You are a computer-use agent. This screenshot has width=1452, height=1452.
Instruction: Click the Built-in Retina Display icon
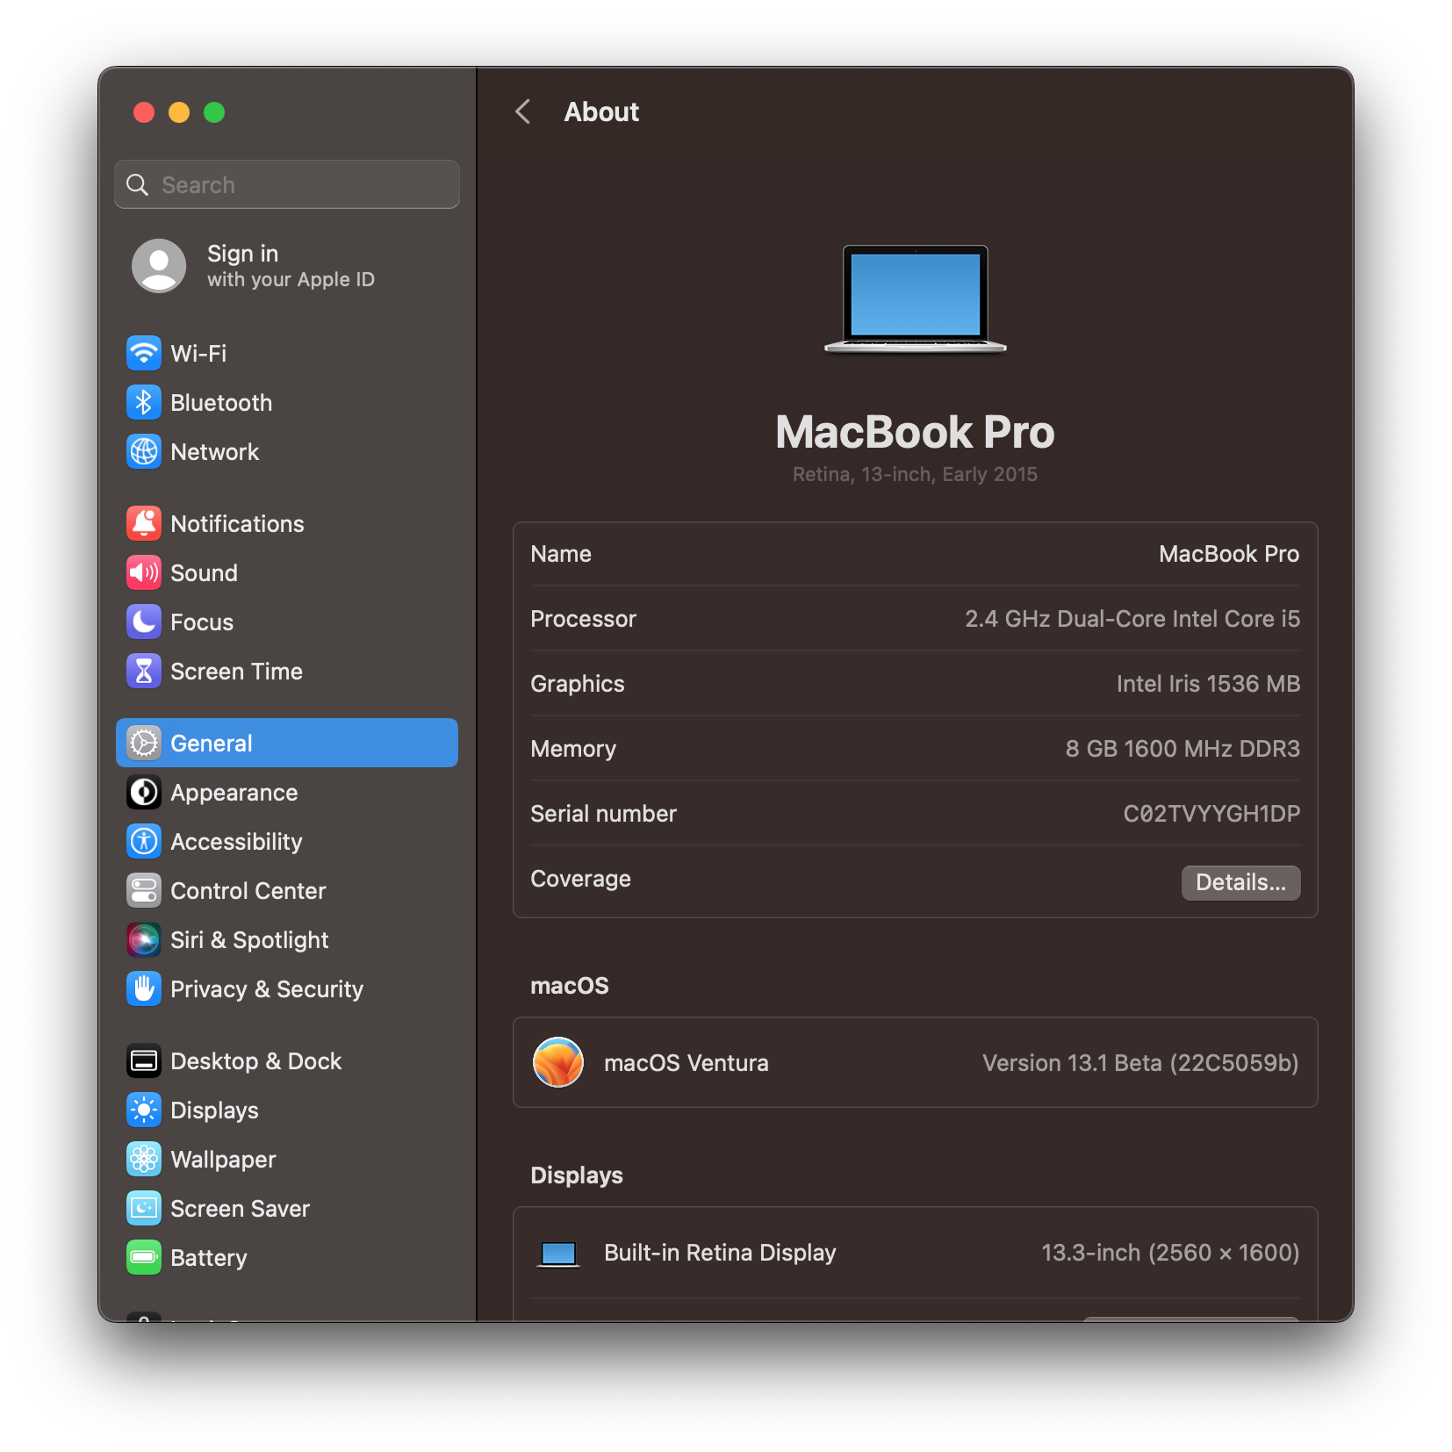(558, 1254)
